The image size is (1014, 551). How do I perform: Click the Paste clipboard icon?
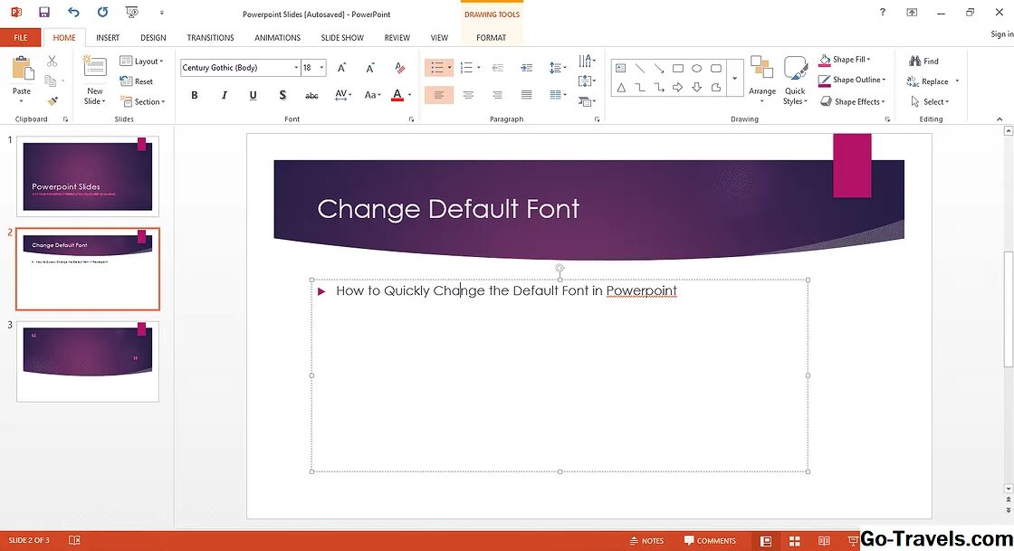tap(22, 68)
